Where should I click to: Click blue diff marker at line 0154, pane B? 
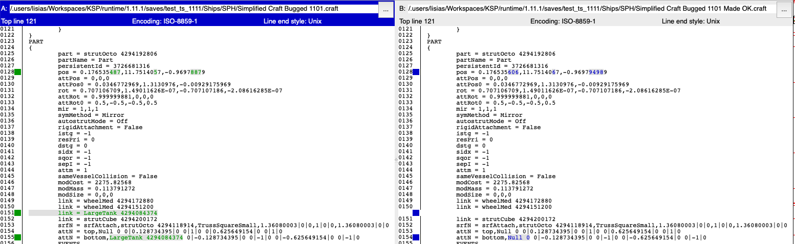pos(416,237)
